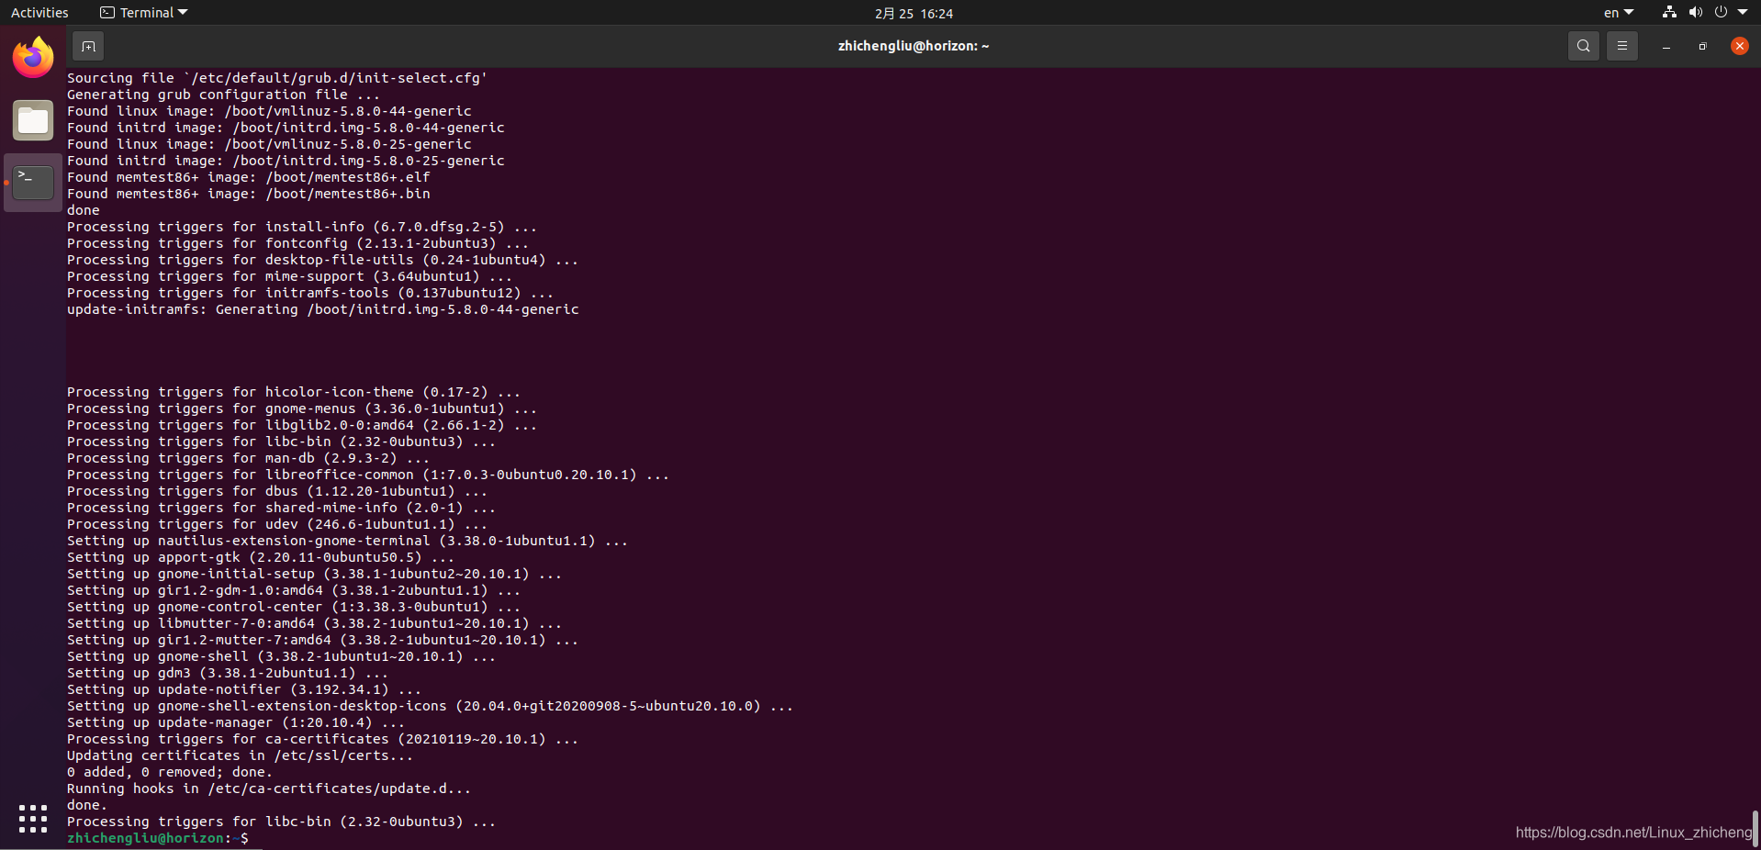Click the 'Setting up apport-gtk' line
1761x850 pixels.
(x=261, y=557)
